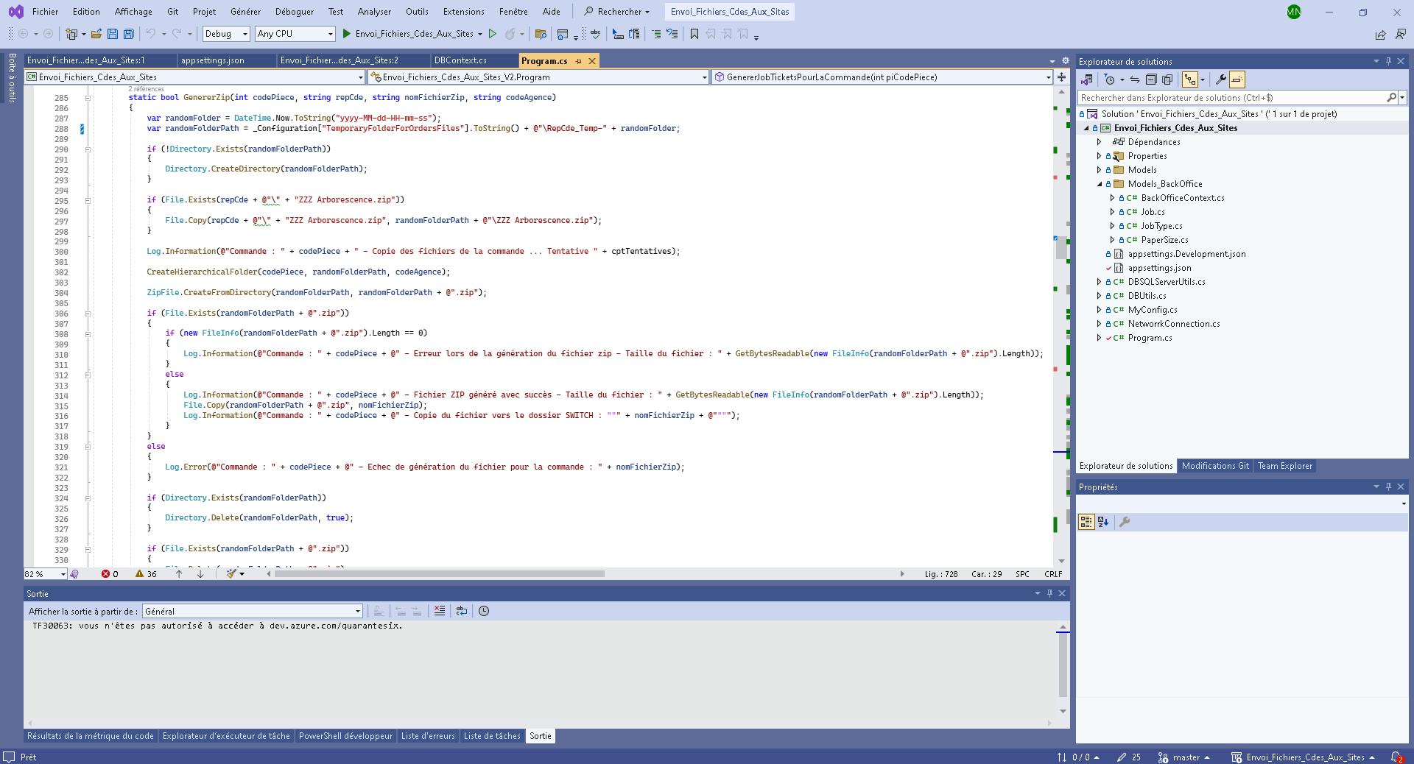Toggle Pending Changes Filter in Solution Explorer

coord(1110,79)
